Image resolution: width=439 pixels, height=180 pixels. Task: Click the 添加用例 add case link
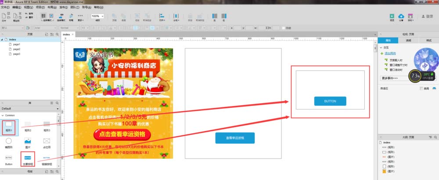click(390, 53)
